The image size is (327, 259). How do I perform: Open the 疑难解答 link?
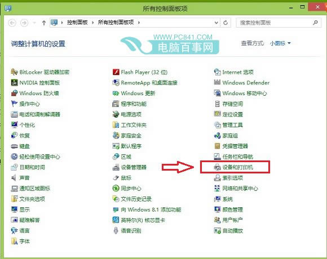[30, 220]
